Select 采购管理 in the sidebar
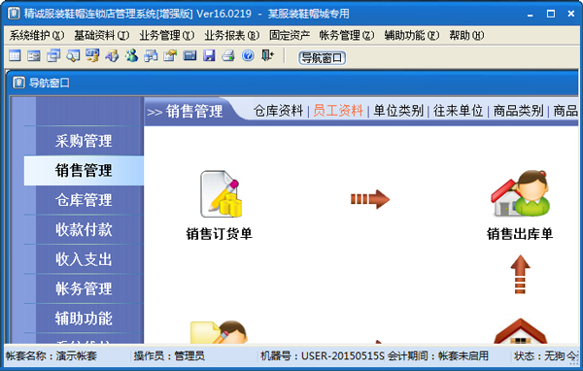This screenshot has height=371, width=583. [84, 141]
